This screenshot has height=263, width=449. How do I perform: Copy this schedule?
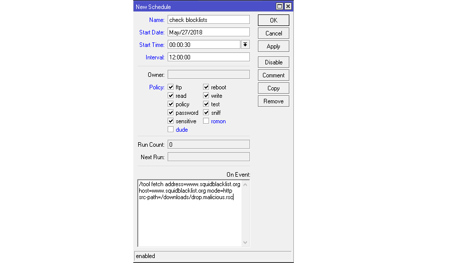[x=273, y=88]
